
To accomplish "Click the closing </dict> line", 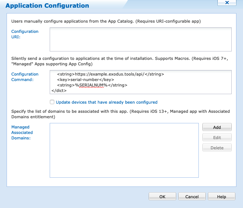I will pos(59,90).
